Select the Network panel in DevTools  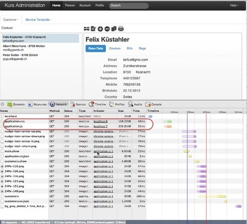pyautogui.click(x=58, y=104)
